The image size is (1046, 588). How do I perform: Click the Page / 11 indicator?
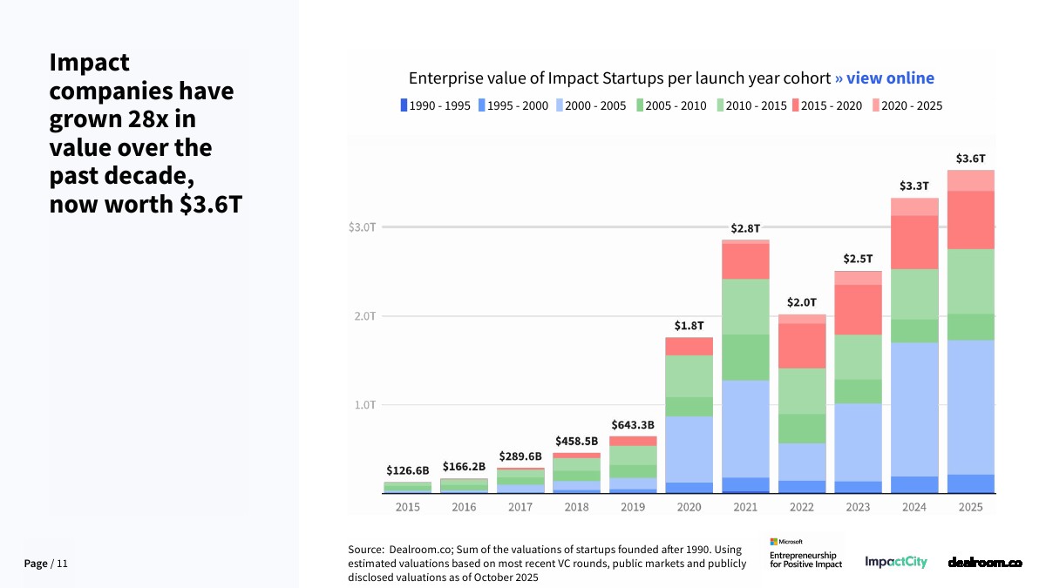45,564
